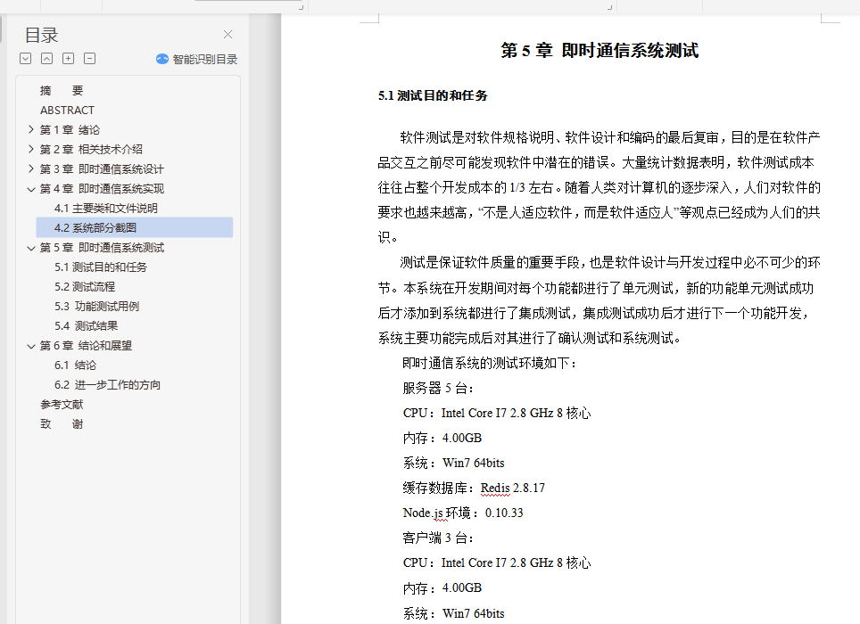Navigate to 5.3 功能测试用例
Screen dimensions: 860x624
(x=96, y=307)
